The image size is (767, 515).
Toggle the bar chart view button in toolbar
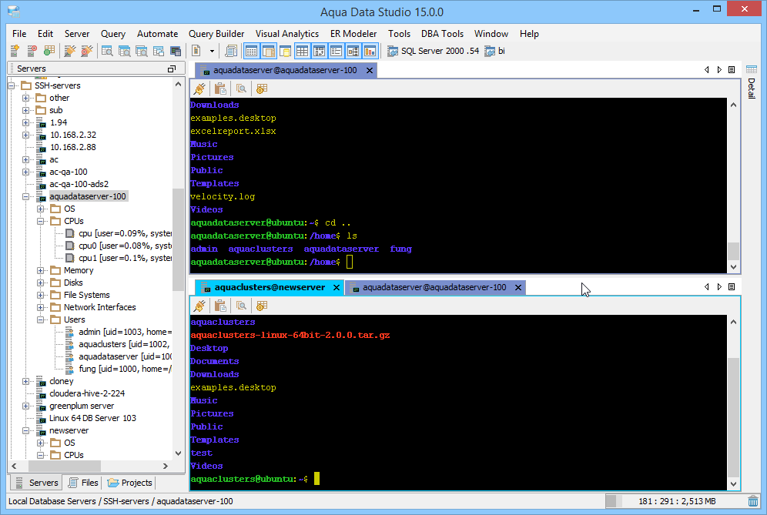point(370,51)
